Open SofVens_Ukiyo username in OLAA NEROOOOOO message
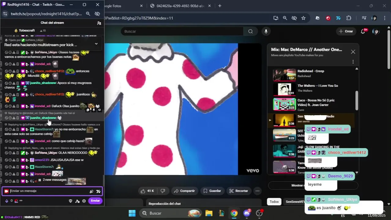This screenshot has width=391, height=220. (46, 153)
